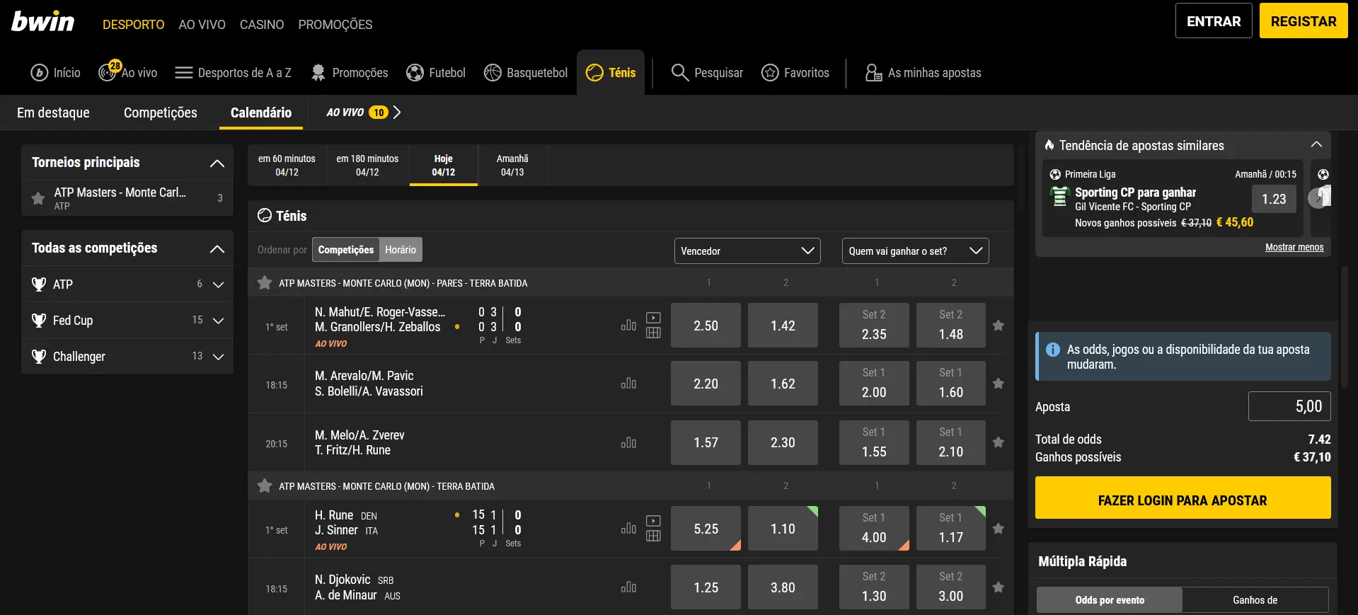The height and width of the screenshot is (615, 1358).
Task: Open AO VIVO top menu
Action: 202,25
